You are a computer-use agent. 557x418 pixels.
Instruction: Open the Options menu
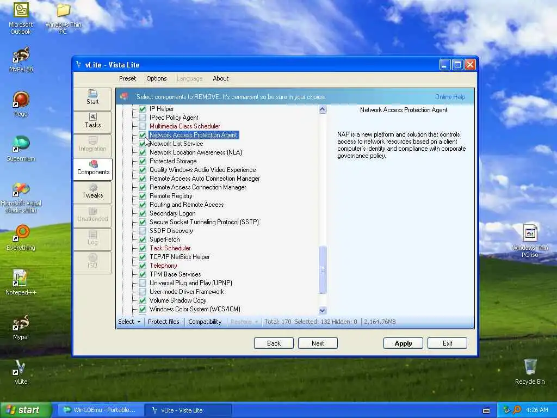(156, 78)
